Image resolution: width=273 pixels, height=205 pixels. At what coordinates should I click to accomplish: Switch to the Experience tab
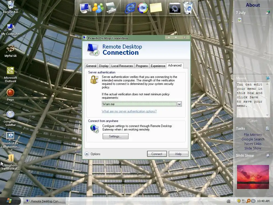click(x=158, y=66)
